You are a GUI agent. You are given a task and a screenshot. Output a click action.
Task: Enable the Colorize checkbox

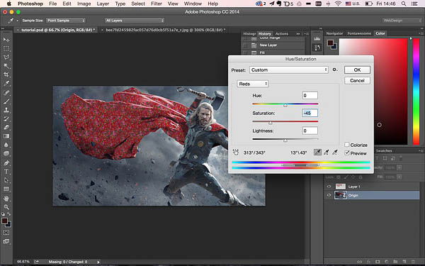[x=346, y=145]
